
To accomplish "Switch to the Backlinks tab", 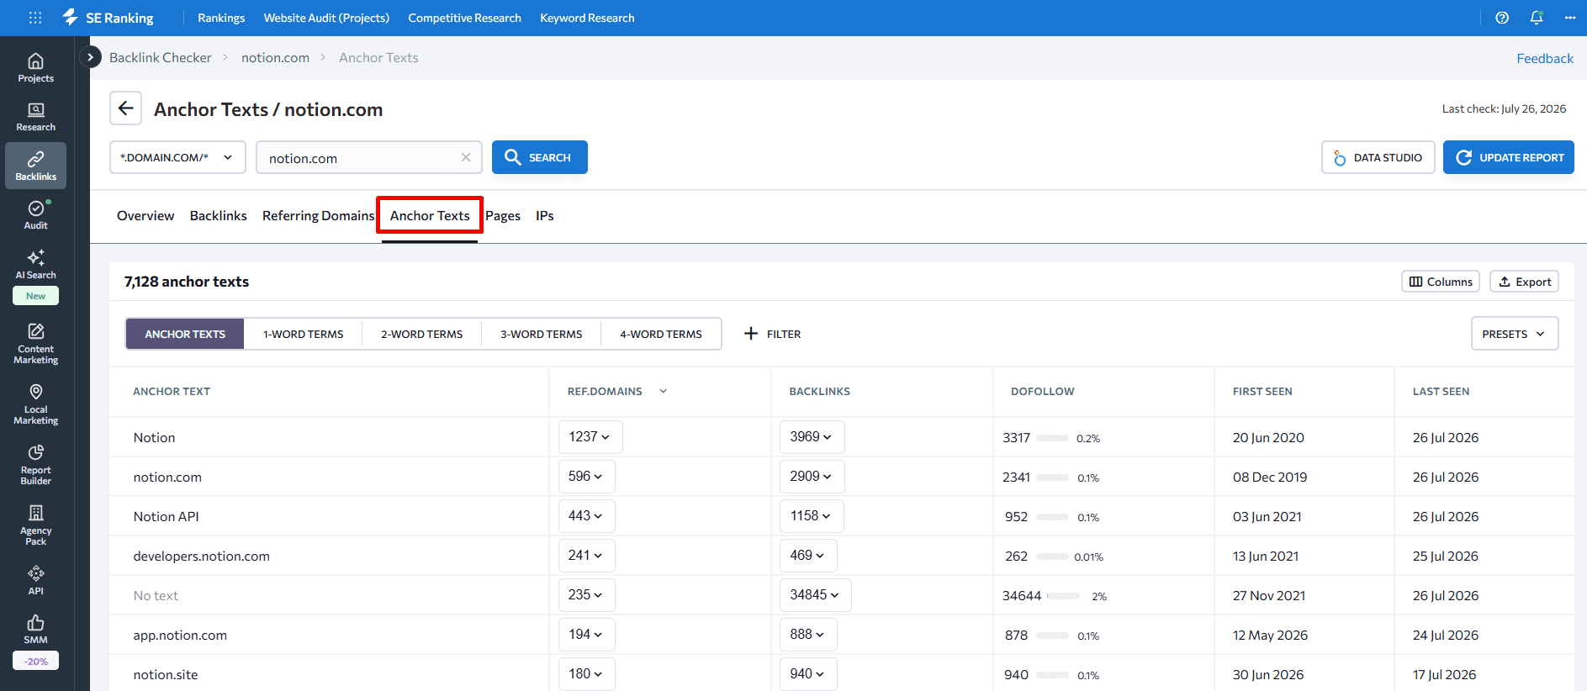I will (219, 216).
